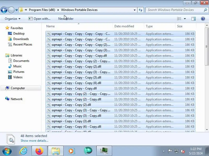This screenshot has height=156, width=209.
Task: Click the Downloads folder icon
Action: [x=10, y=39]
